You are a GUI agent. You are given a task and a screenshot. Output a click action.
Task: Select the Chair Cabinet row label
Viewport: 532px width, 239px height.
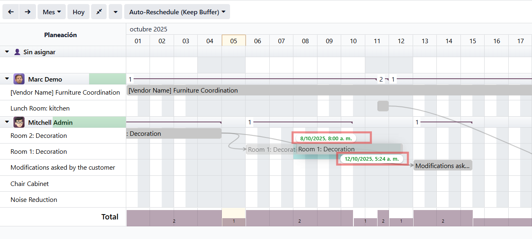pos(29,184)
